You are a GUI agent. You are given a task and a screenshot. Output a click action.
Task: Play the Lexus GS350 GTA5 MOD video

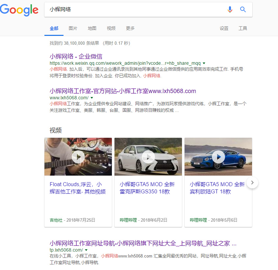point(148,157)
